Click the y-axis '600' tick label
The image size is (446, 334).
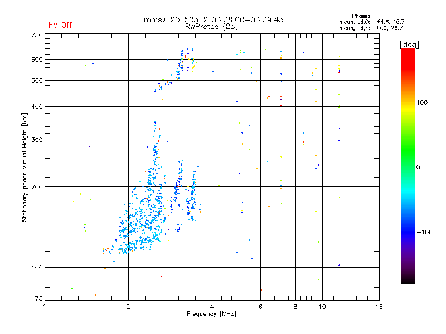tap(37, 60)
